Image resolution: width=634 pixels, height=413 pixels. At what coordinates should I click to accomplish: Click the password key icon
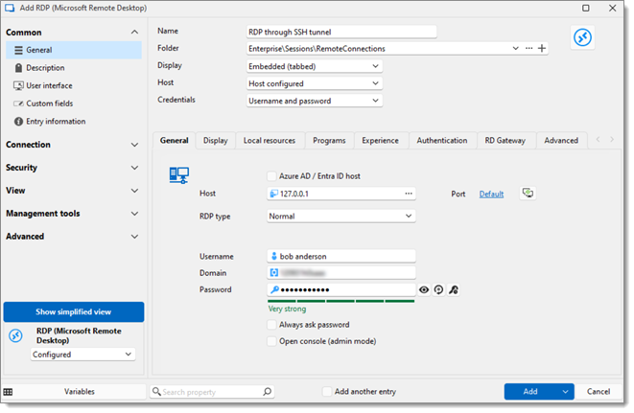pyautogui.click(x=274, y=289)
